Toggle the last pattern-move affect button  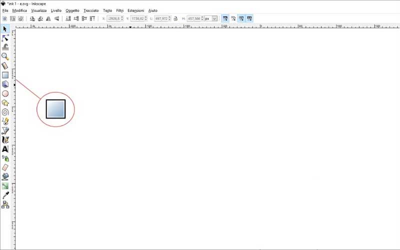click(249, 18)
